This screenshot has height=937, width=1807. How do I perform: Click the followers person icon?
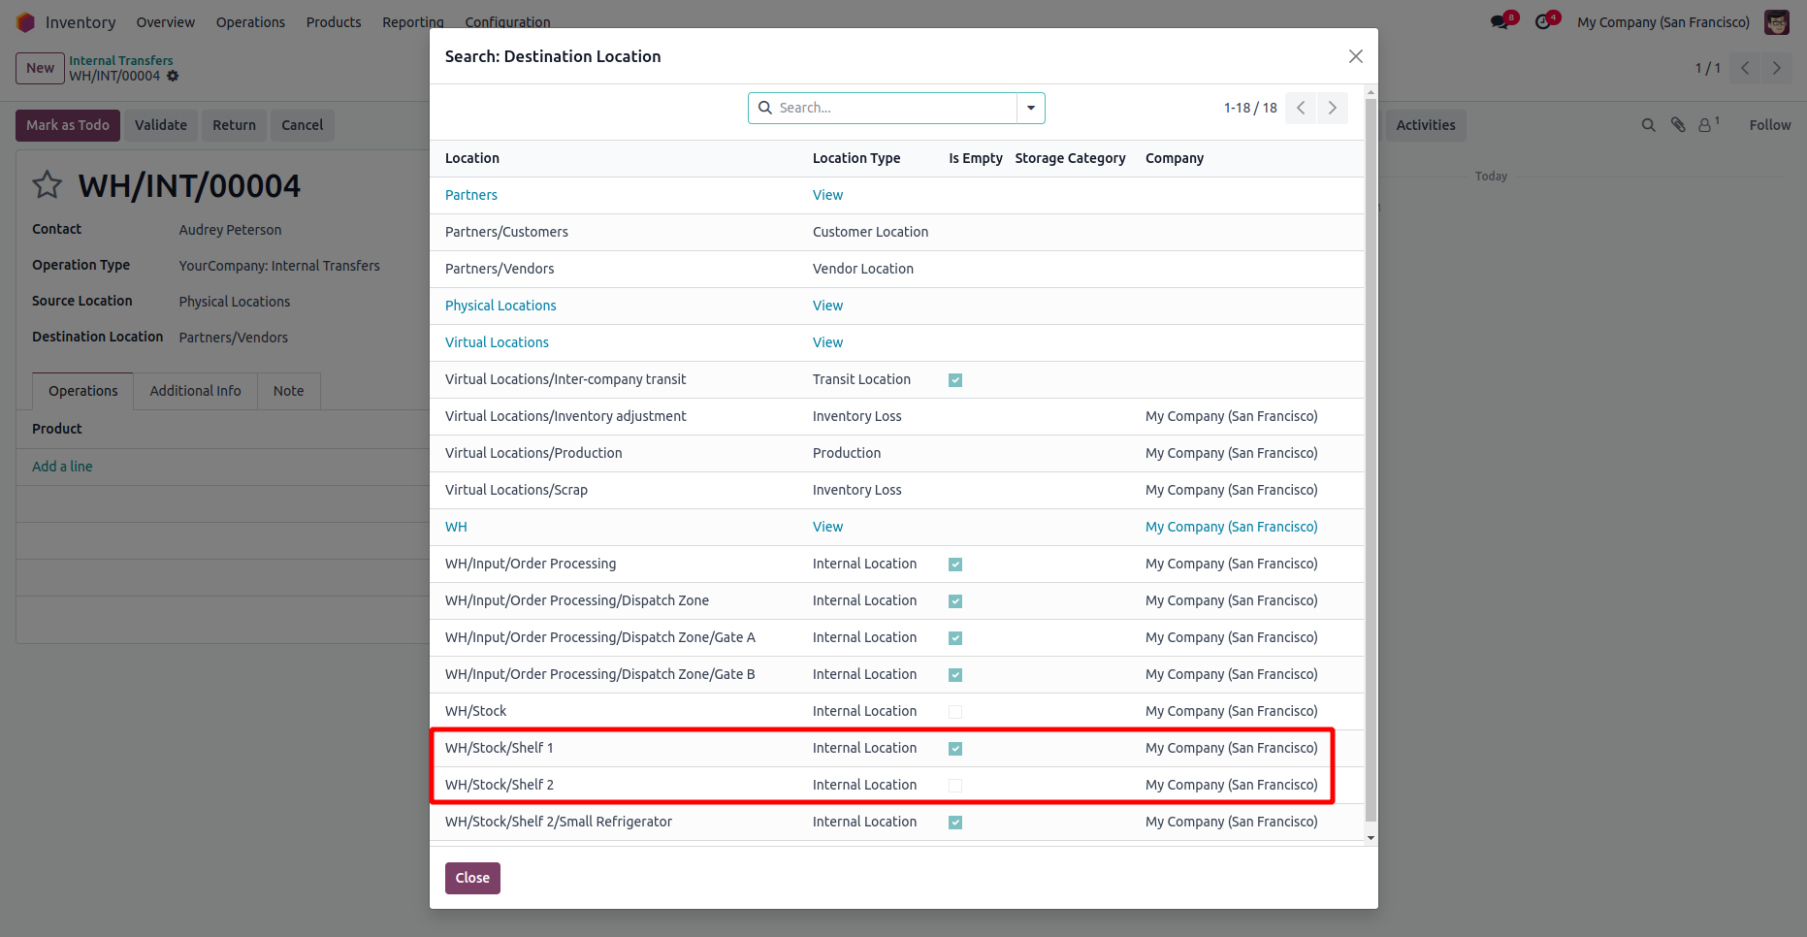click(x=1705, y=125)
